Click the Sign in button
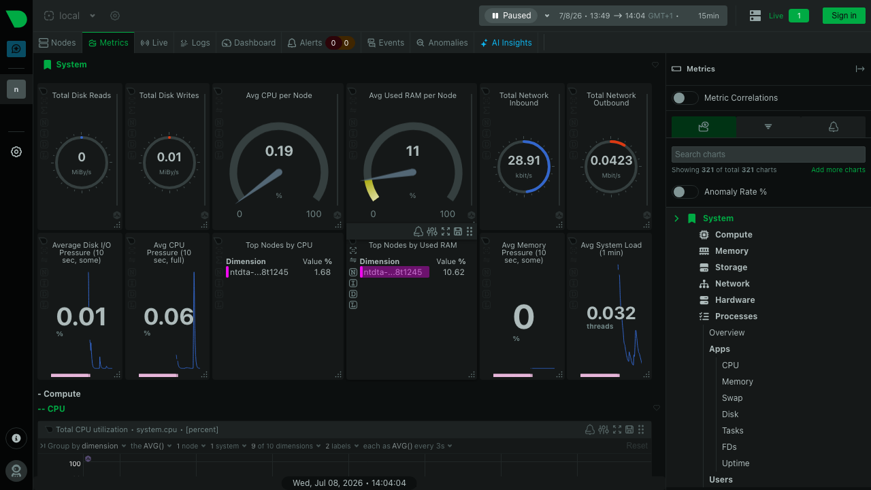This screenshot has width=871, height=490. pyautogui.click(x=844, y=16)
